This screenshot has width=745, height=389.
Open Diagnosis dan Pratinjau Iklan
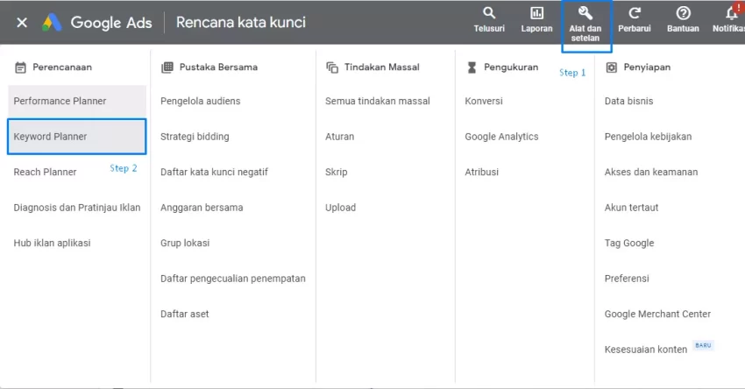[x=77, y=208]
